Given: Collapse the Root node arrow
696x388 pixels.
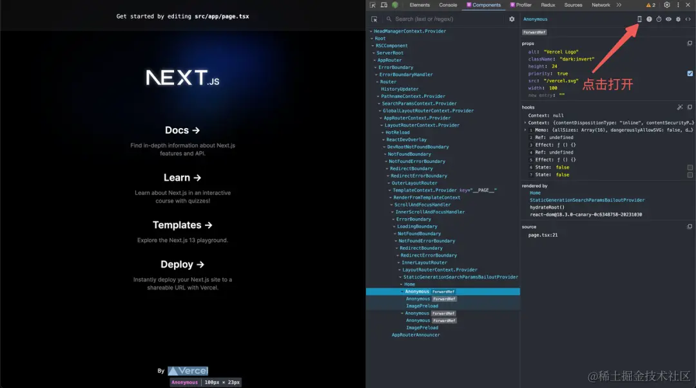Looking at the screenshot, I should [372, 39].
